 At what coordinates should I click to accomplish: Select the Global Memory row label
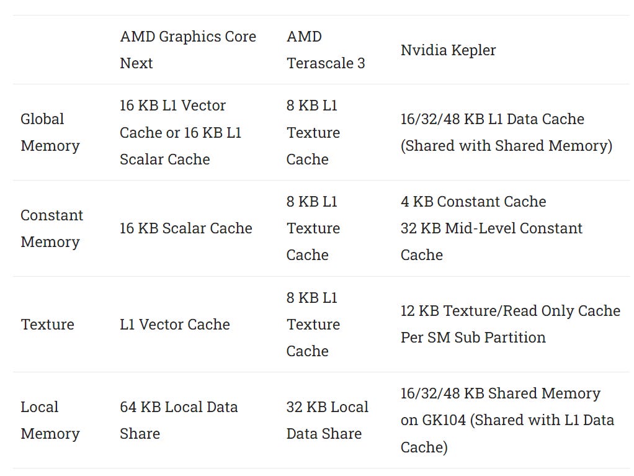(x=50, y=132)
